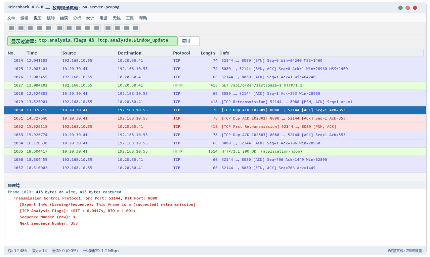Sort by the Length column header
430x257 pixels.
[x=208, y=53]
